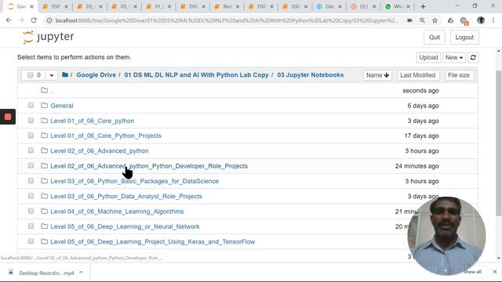Image resolution: width=502 pixels, height=282 pixels.
Task: View site information icon in address bar
Action: click(49, 20)
